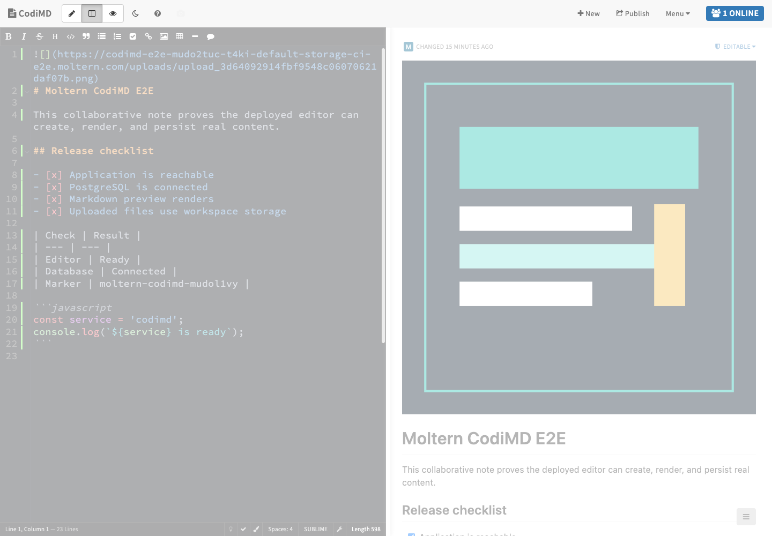Collapse the Moltern CodiMD E2E heading fold arrow
Screen dimensions: 772x536
pyautogui.click(x=27, y=91)
